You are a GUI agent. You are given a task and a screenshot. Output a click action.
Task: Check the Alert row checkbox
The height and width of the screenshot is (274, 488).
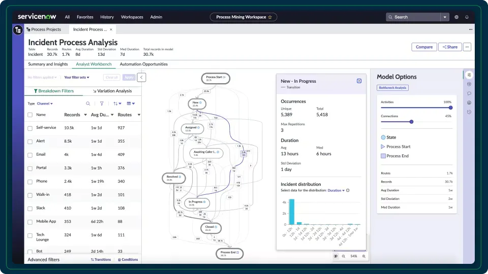point(30,142)
